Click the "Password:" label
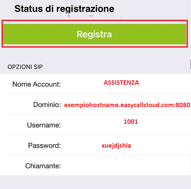The height and width of the screenshot is (189, 191). tap(44, 145)
